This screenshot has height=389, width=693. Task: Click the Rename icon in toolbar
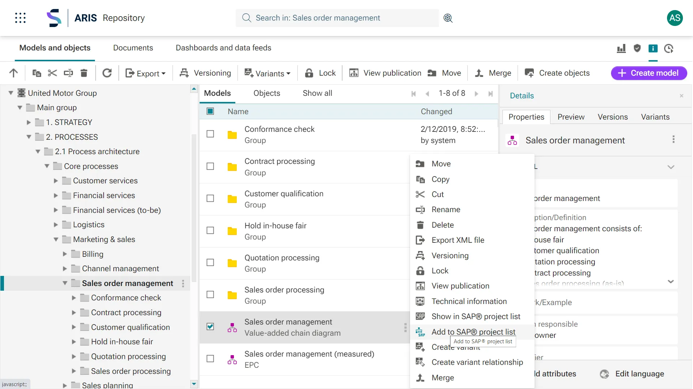point(68,73)
